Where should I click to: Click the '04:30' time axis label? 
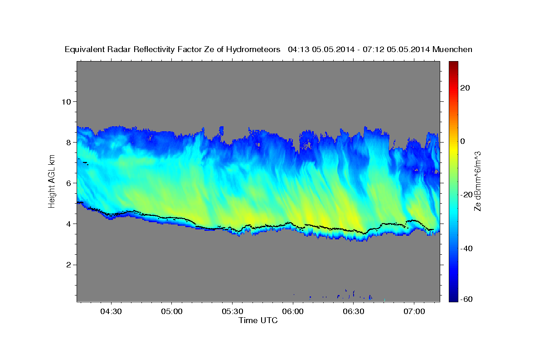point(111,312)
